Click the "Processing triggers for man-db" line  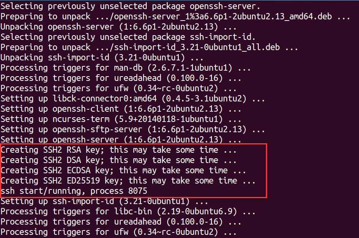click(125, 68)
